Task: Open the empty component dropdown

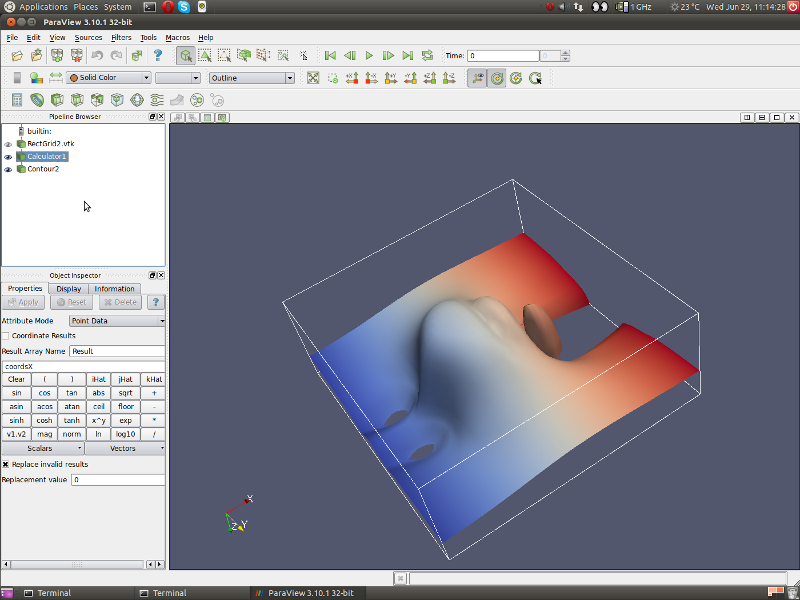Action: tap(178, 78)
